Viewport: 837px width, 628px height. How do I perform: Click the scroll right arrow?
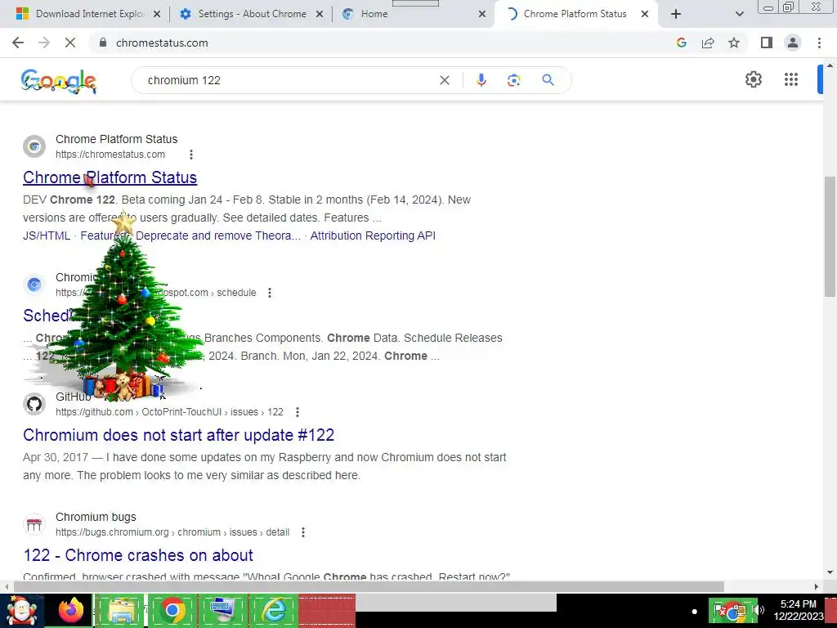(x=816, y=586)
